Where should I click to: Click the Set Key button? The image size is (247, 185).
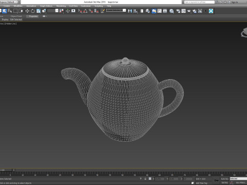tap(224, 183)
